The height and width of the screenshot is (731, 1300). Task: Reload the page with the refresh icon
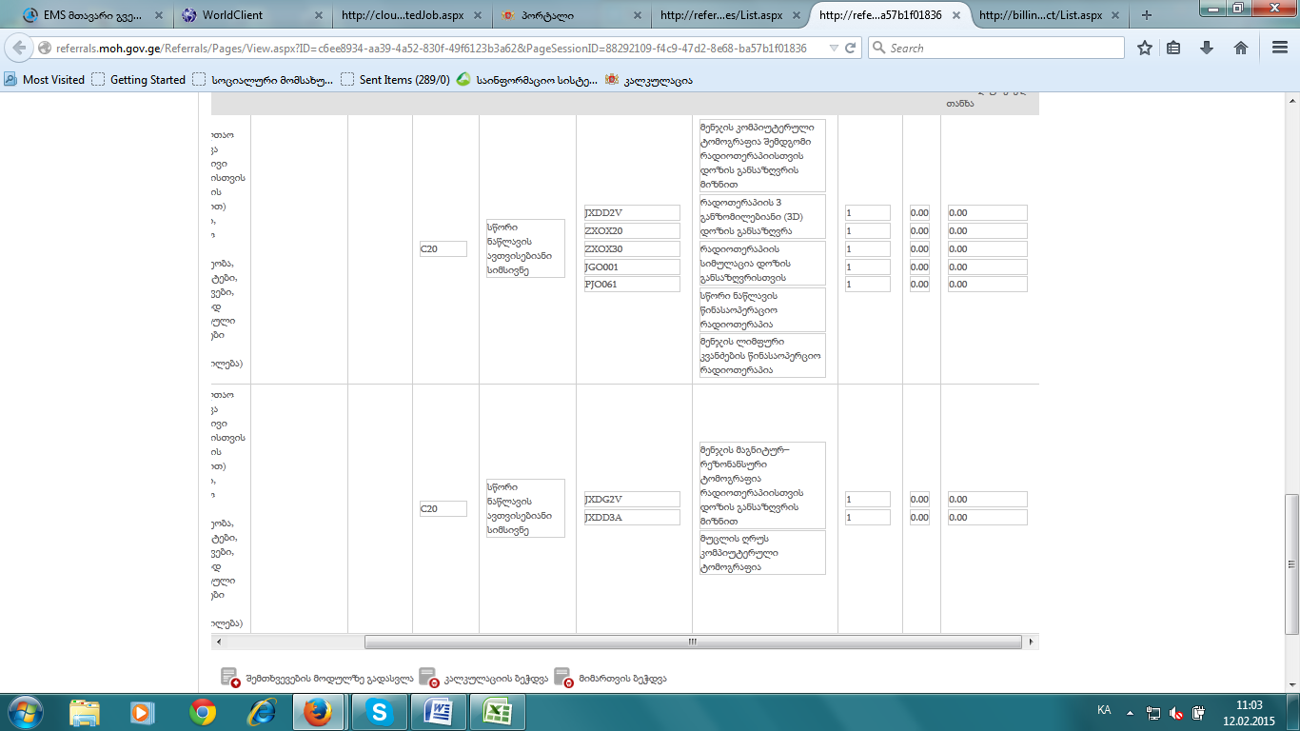pos(850,48)
